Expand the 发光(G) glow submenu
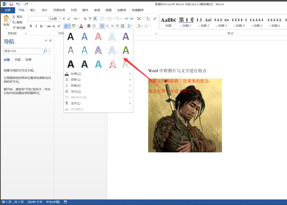The height and width of the screenshot is (205, 287). click(x=76, y=91)
